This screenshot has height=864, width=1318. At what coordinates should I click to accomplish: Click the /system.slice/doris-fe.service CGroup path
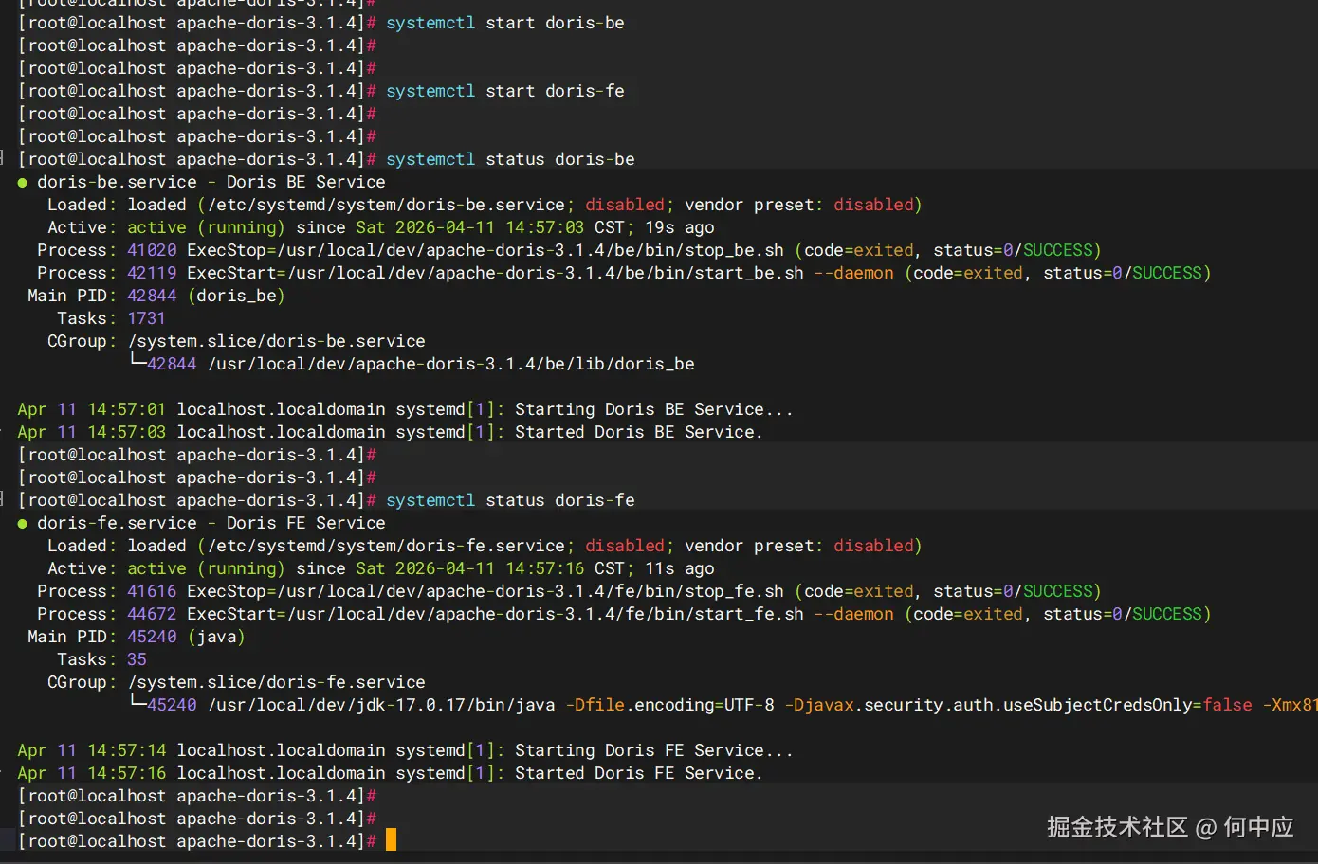point(276,682)
